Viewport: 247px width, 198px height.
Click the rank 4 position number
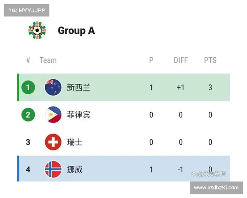(28, 169)
